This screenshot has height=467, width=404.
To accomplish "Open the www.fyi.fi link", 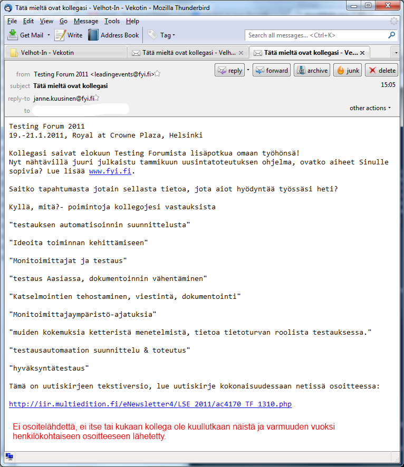I will coord(110,171).
